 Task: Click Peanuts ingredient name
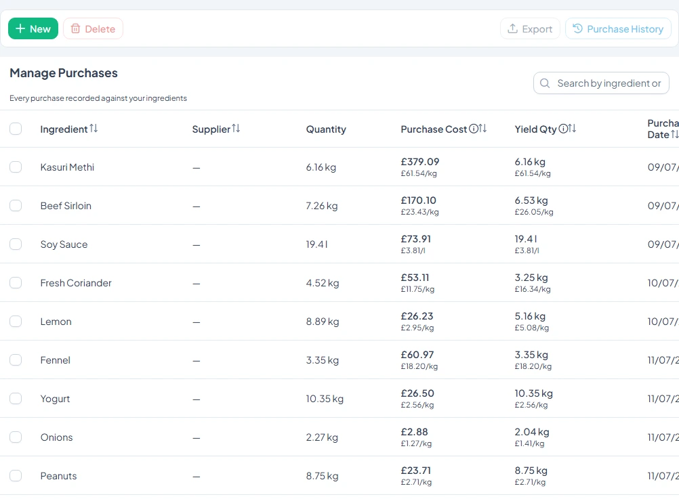click(x=58, y=475)
